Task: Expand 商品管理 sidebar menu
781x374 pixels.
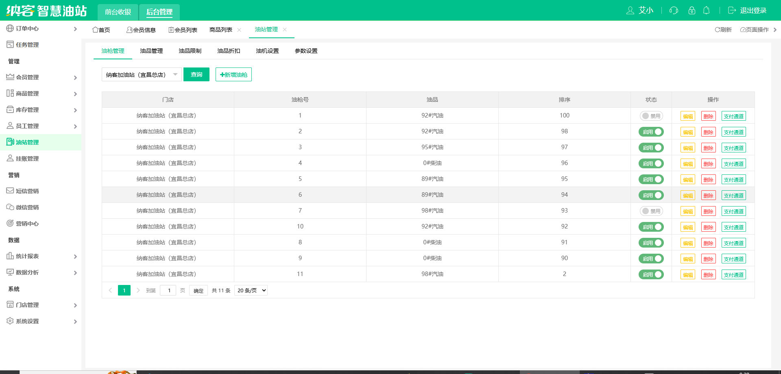Action: pos(41,93)
